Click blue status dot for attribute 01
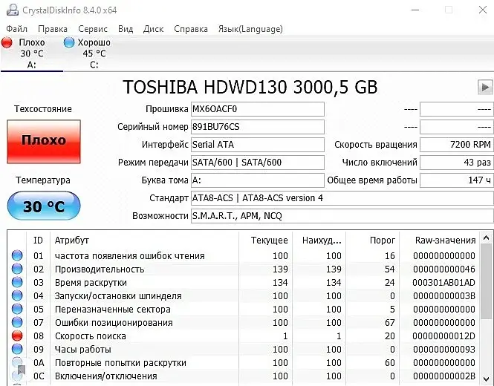The height and width of the screenshot is (386, 494). coord(17,255)
